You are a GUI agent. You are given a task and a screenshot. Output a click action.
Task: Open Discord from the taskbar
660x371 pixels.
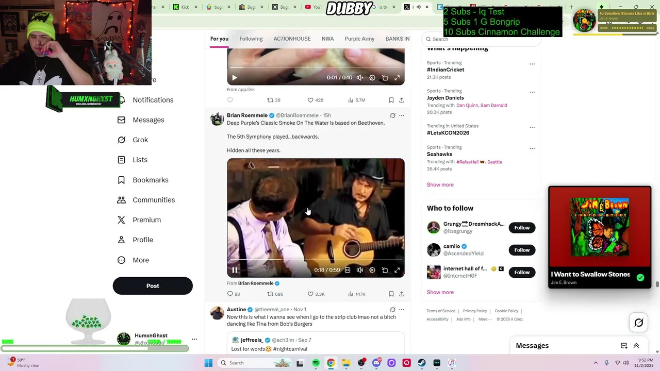click(376, 363)
